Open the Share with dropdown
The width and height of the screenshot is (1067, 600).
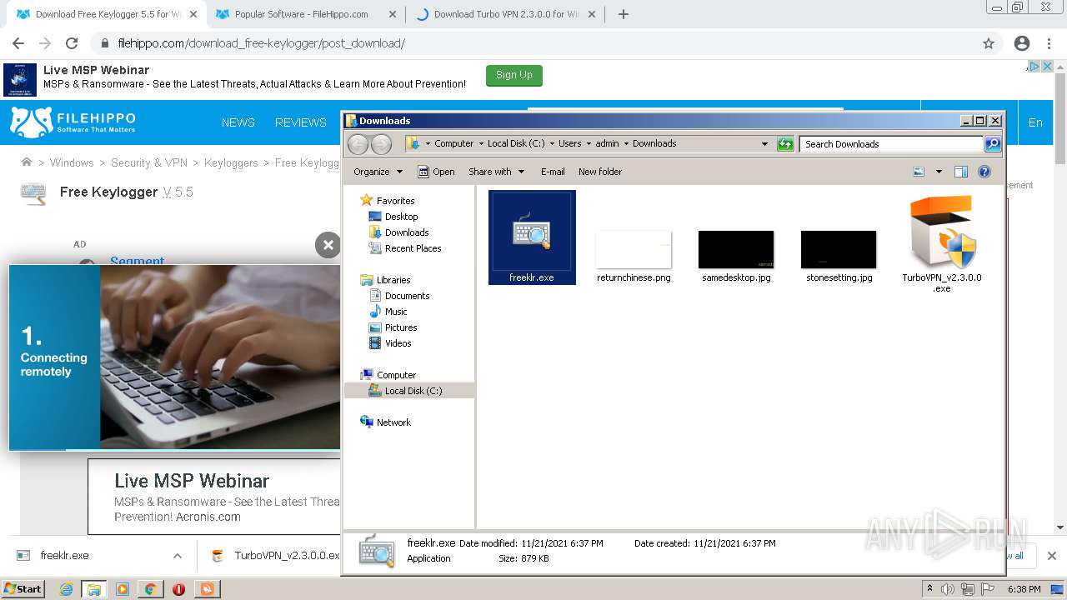pyautogui.click(x=497, y=172)
